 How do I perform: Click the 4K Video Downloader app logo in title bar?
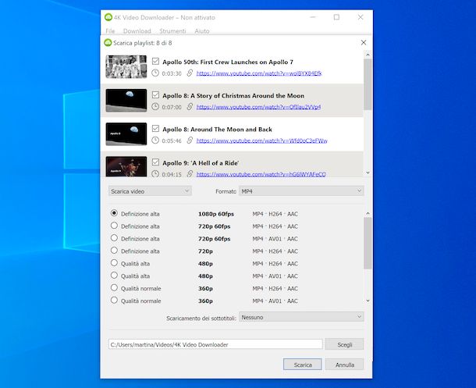pyautogui.click(x=108, y=17)
